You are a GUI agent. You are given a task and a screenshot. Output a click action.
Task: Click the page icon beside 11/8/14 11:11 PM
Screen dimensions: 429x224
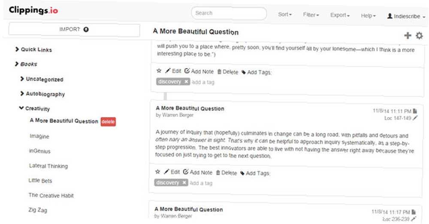pyautogui.click(x=415, y=111)
